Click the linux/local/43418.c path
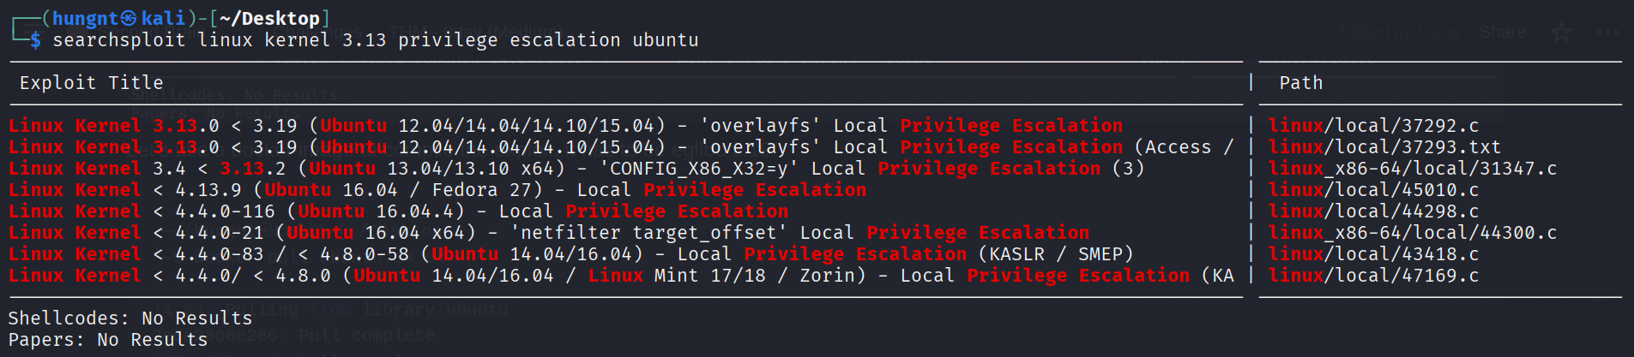 pyautogui.click(x=1373, y=254)
